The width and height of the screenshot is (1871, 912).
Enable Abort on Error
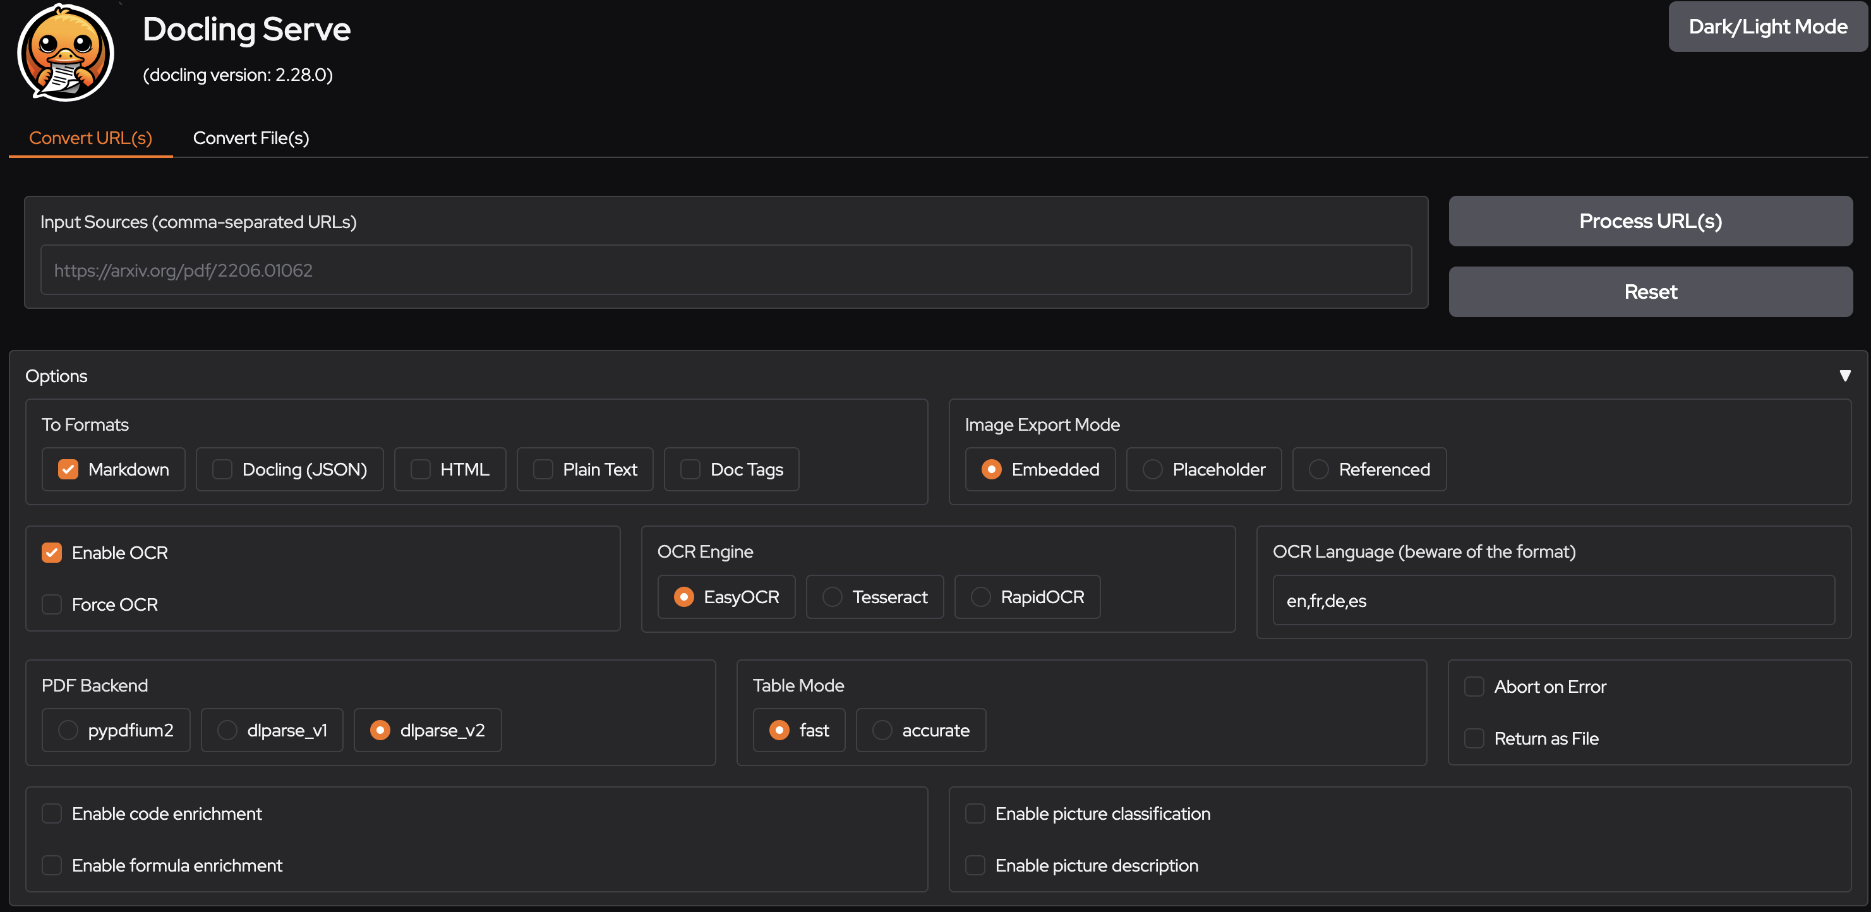[x=1474, y=686]
